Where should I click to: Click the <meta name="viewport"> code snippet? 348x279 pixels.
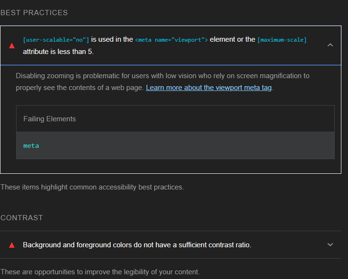coord(171,40)
